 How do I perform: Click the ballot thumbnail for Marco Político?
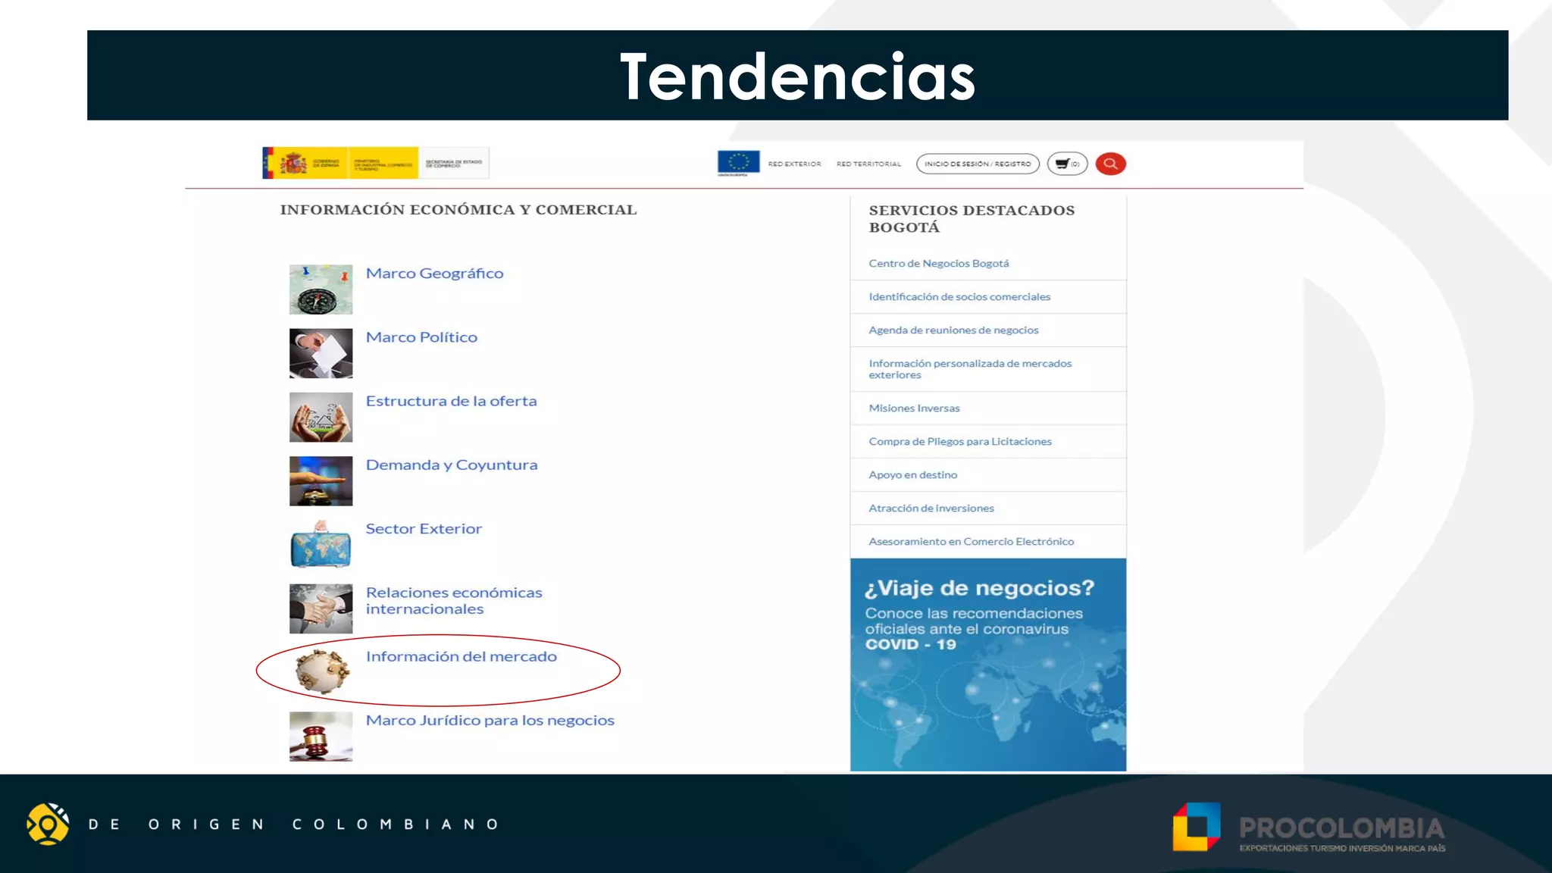[x=321, y=353]
